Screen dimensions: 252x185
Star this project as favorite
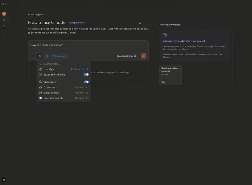(140, 23)
